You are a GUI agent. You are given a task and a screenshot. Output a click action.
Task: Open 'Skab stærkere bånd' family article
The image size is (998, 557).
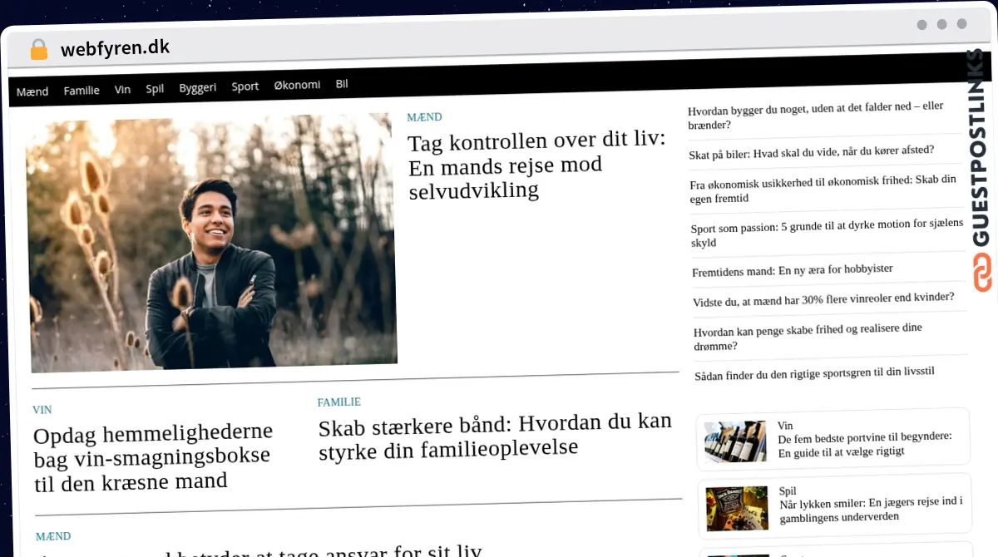495,436
